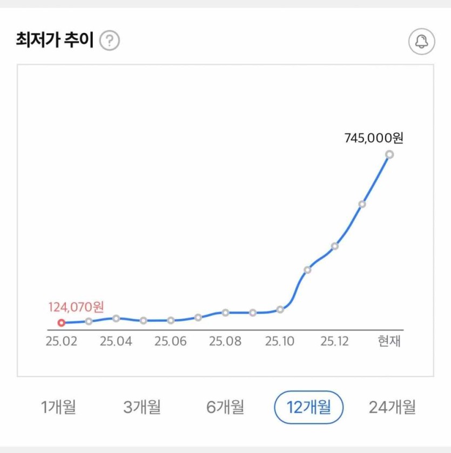Tap the data point at 25.10
The height and width of the screenshot is (453, 451).
tap(280, 309)
